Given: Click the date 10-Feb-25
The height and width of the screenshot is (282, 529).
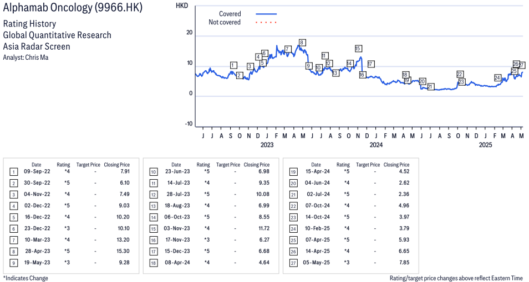Looking at the screenshot, I should (x=317, y=228).
